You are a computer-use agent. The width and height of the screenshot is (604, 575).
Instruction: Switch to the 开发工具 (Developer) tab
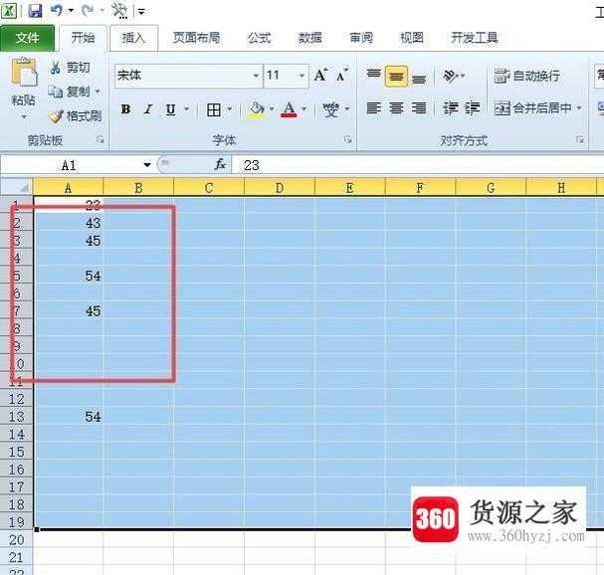click(x=475, y=38)
